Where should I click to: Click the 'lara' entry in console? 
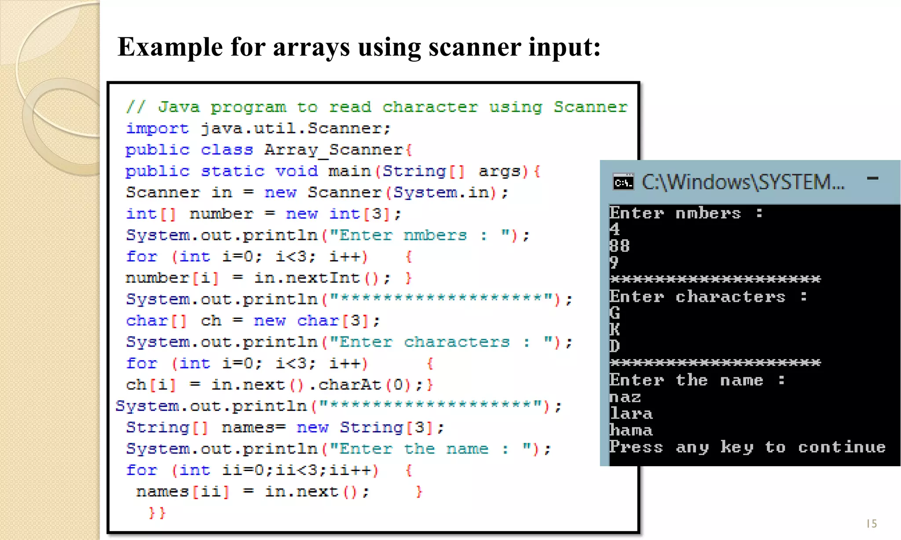pyautogui.click(x=631, y=414)
